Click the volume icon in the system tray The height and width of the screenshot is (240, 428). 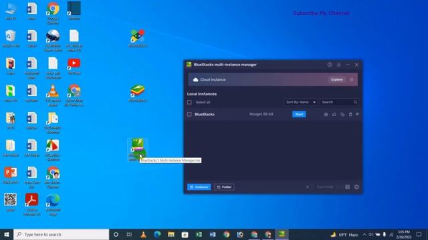(371, 234)
